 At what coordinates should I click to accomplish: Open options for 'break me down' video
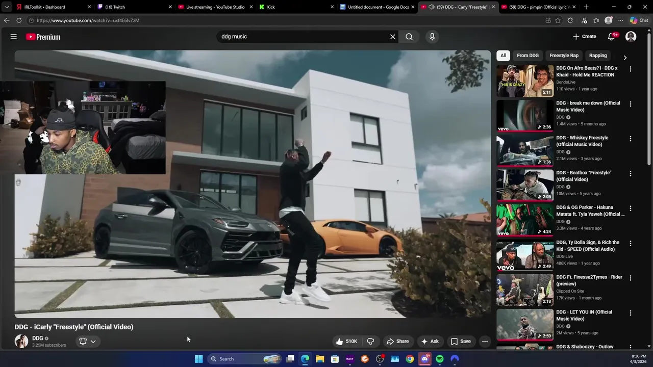coord(630,104)
